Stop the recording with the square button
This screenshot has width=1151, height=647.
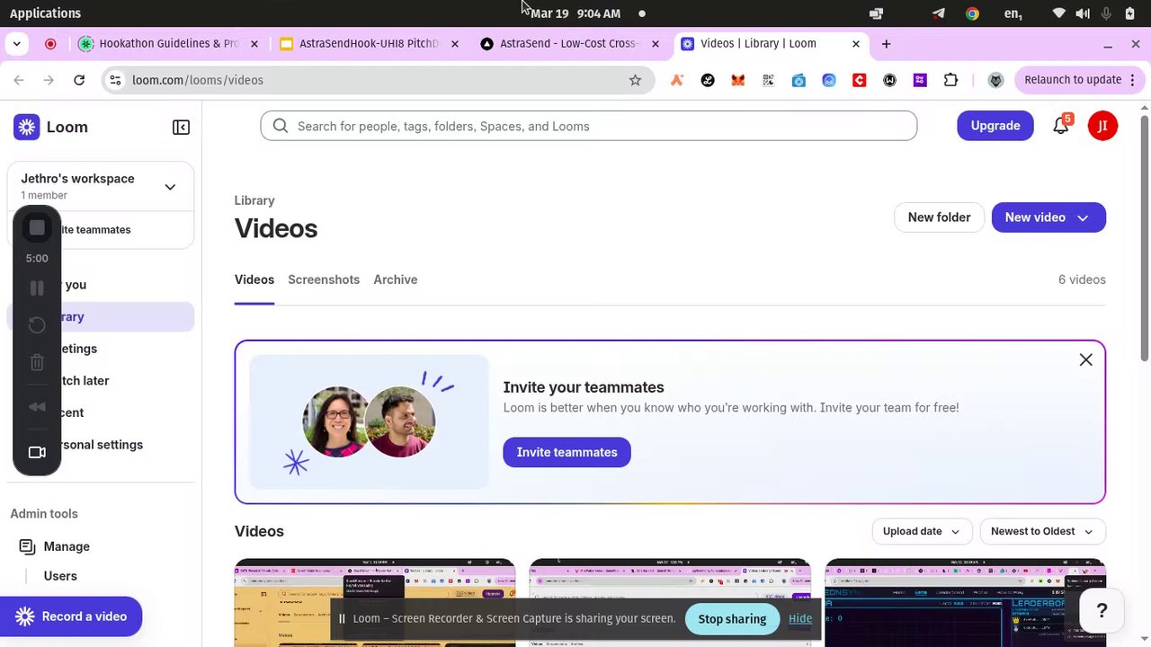(x=37, y=228)
